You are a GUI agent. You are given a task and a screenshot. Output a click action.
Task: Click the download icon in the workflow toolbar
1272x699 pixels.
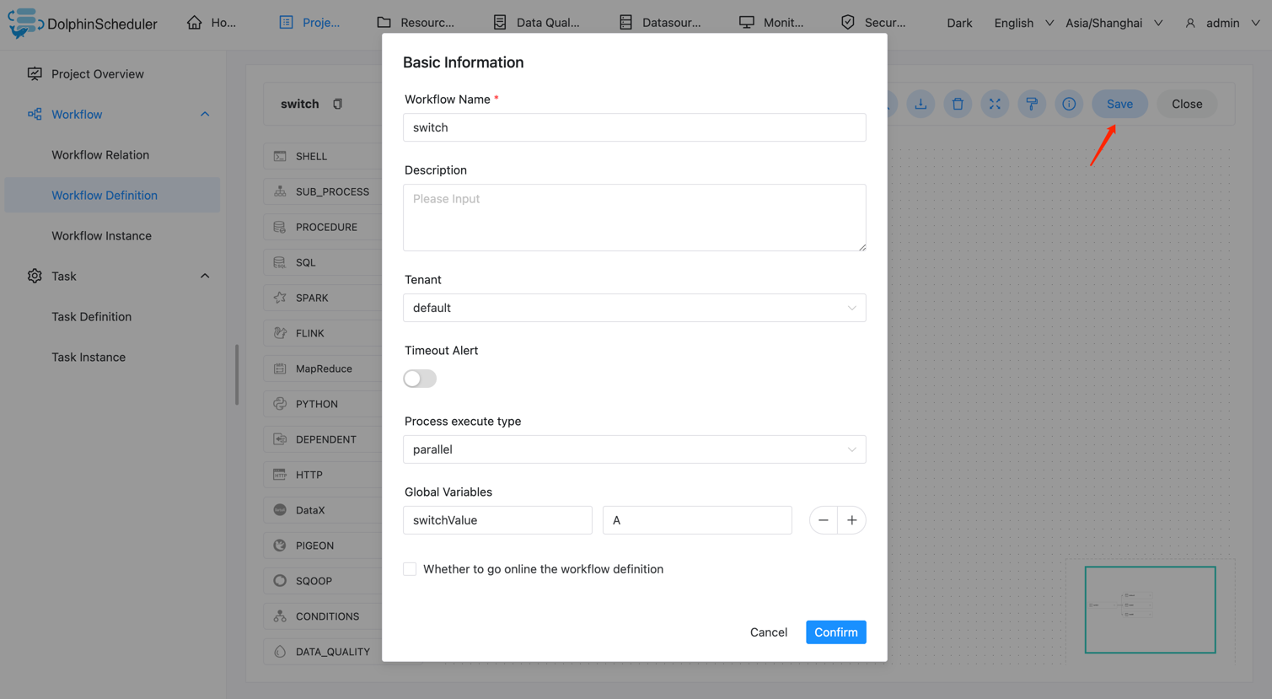[x=920, y=104]
